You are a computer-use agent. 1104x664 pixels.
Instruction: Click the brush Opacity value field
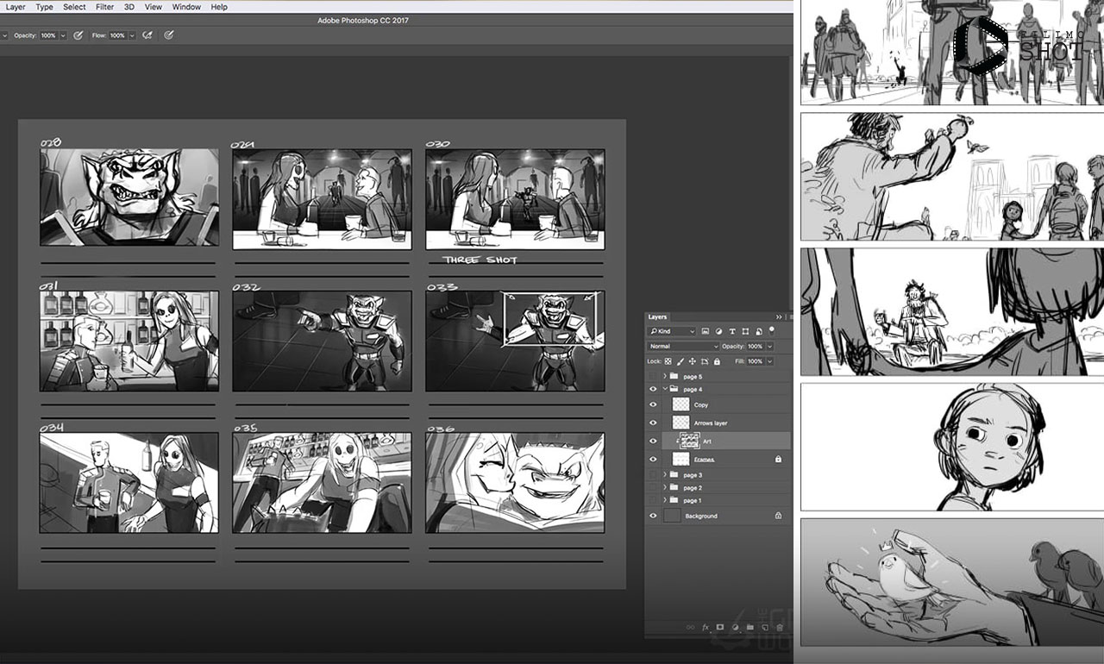[x=48, y=35]
